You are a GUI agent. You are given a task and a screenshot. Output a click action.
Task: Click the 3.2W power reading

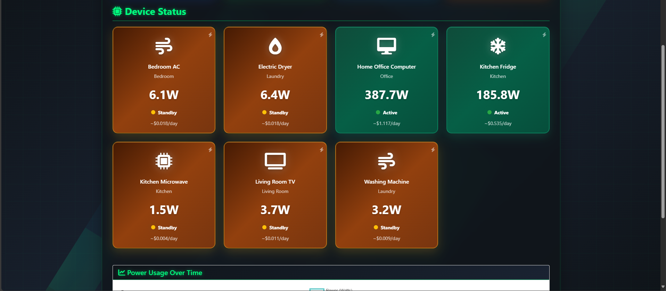(386, 210)
